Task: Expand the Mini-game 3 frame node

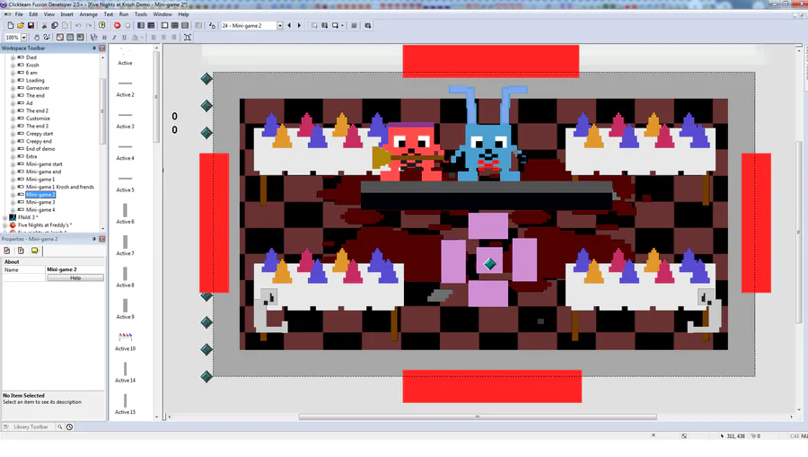Action: pyautogui.click(x=13, y=203)
